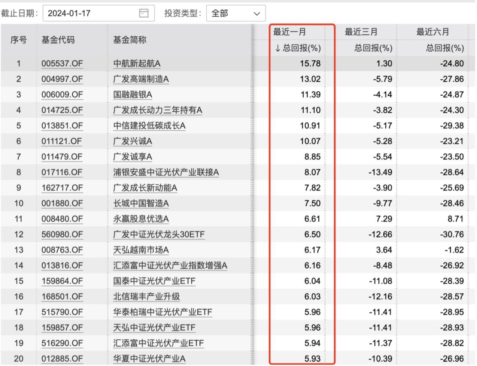
Task: Open fund link 北信瑞丰产业升级
Action: (146, 297)
